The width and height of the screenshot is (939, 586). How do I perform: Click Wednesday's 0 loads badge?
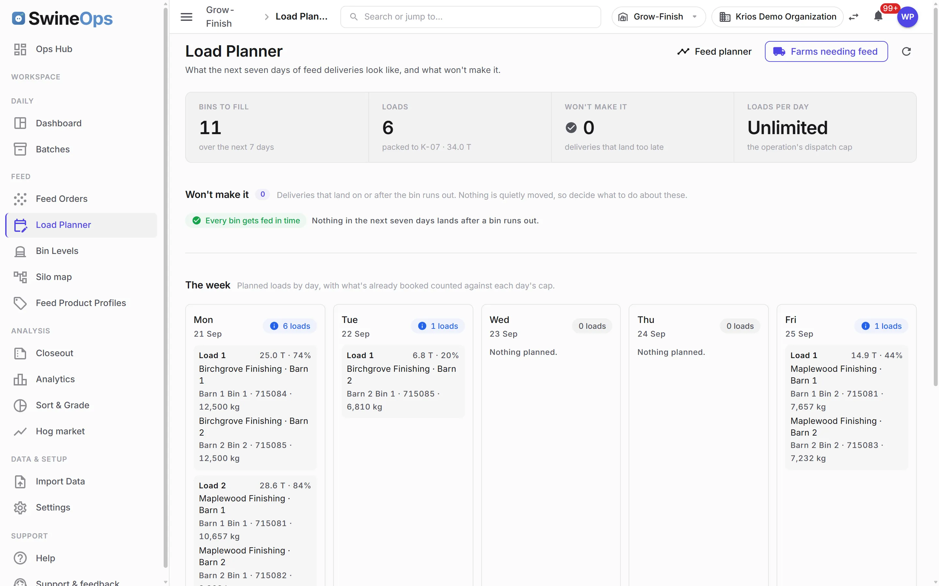[592, 326]
